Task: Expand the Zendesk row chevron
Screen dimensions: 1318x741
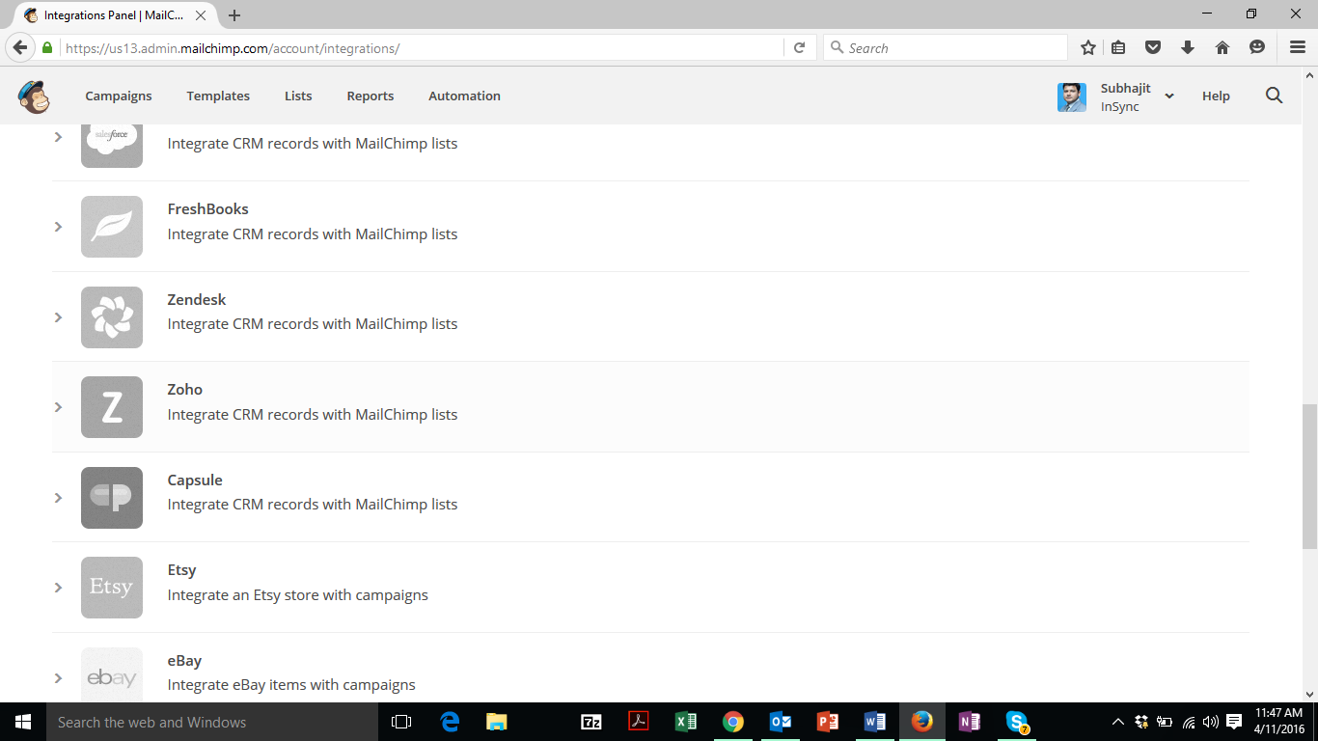Action: [x=58, y=317]
